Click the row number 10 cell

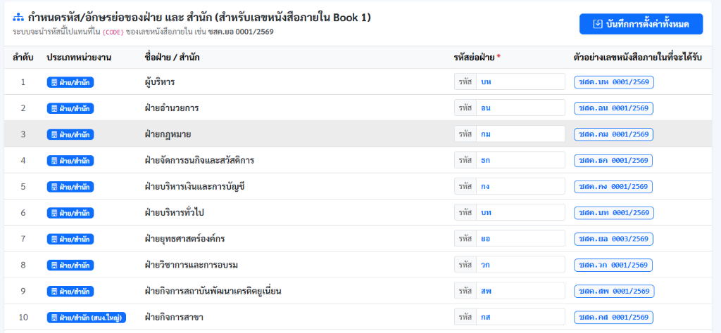23,318
